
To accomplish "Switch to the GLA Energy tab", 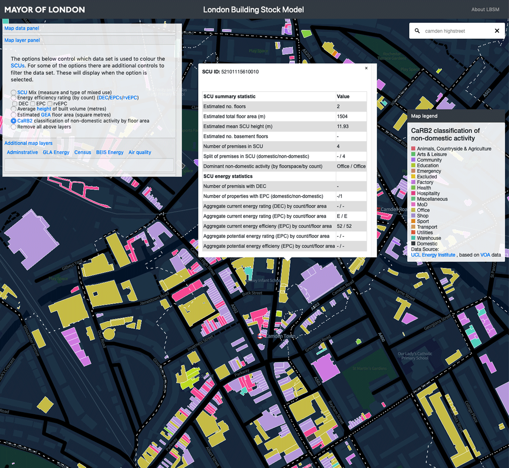I will pyautogui.click(x=56, y=152).
